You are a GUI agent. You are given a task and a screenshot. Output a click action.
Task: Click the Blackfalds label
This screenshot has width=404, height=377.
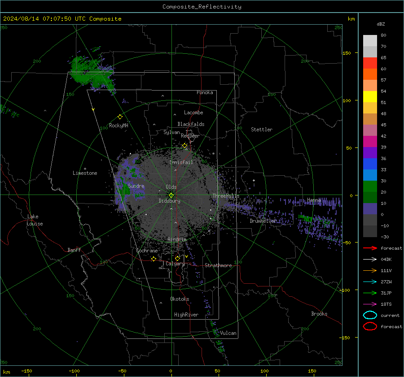(191, 124)
